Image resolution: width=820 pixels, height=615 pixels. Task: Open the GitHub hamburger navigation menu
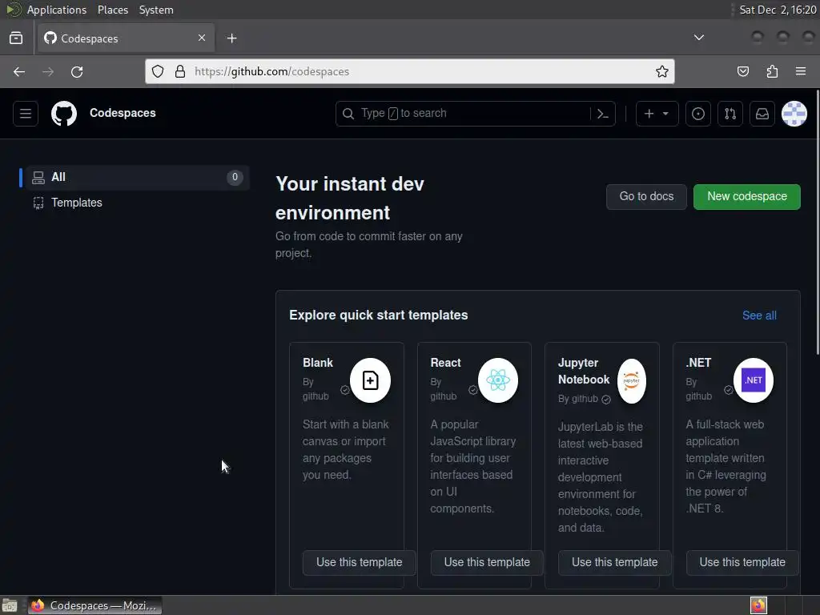pos(25,114)
